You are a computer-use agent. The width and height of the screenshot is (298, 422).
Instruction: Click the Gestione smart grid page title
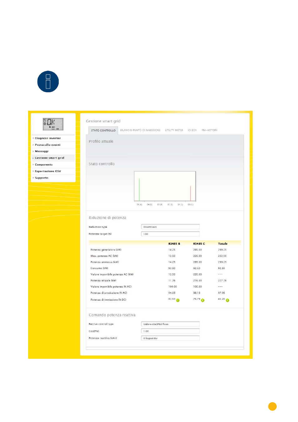click(103, 121)
